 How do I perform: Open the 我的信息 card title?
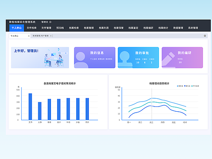click(97, 53)
